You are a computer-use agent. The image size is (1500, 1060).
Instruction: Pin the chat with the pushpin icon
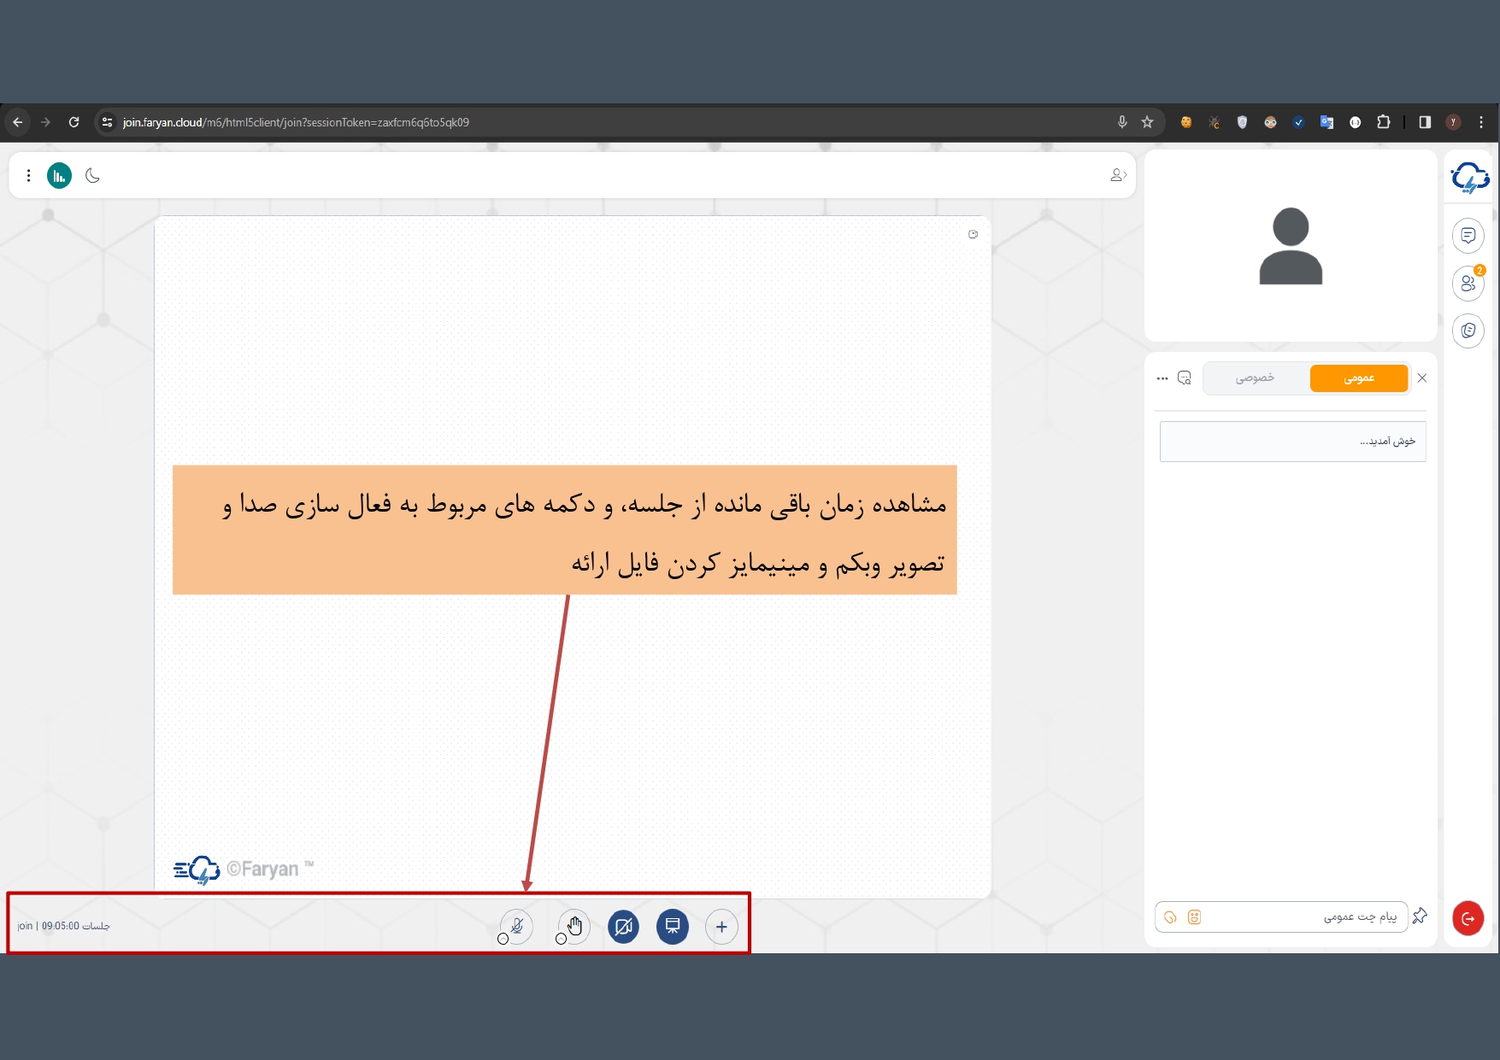coord(1420,916)
